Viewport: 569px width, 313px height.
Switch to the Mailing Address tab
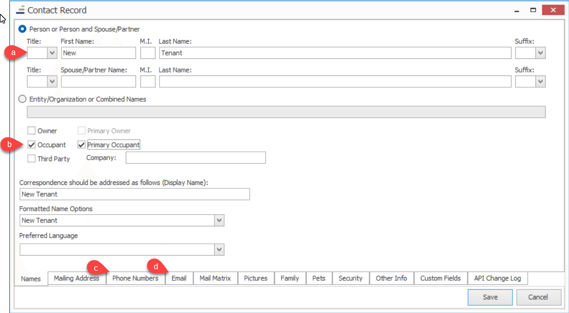coord(77,278)
